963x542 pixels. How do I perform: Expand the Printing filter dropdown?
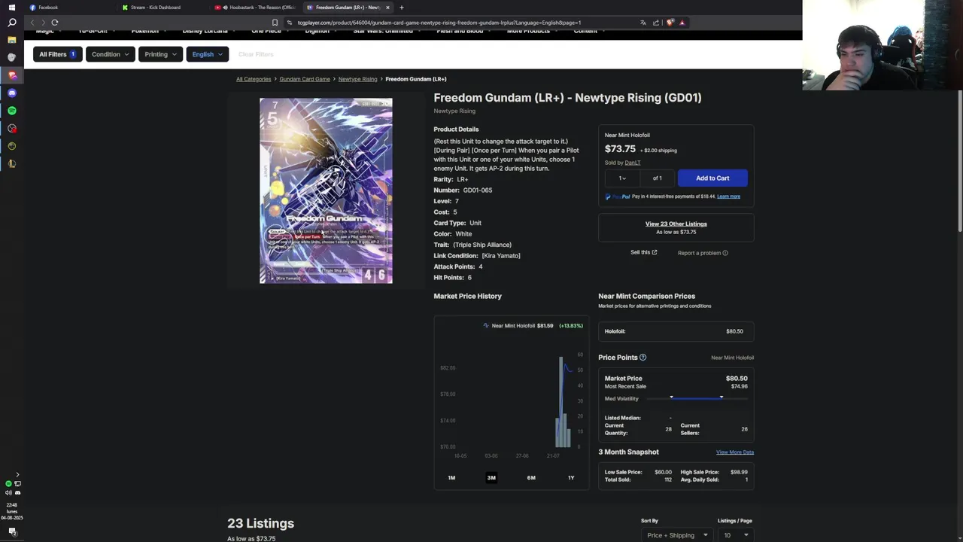(x=160, y=54)
